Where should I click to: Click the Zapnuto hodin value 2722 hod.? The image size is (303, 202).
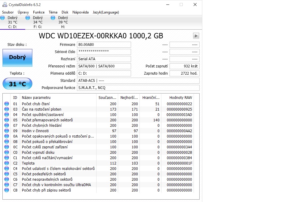point(185,73)
